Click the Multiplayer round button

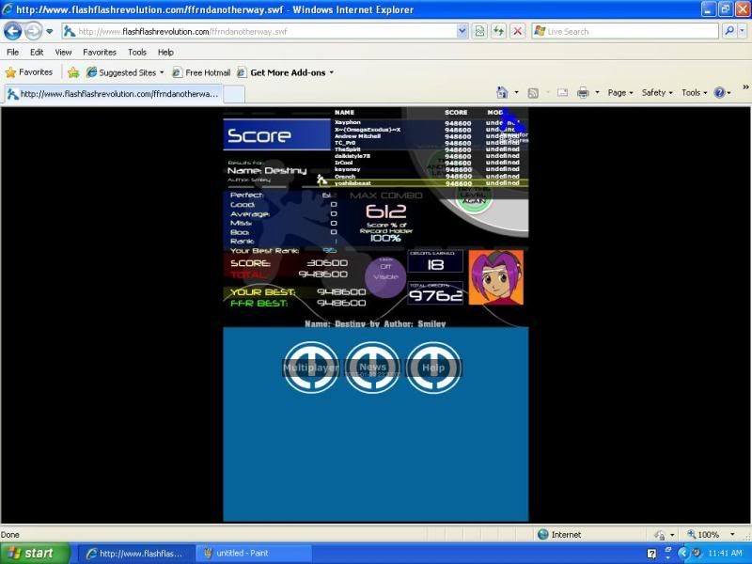tap(311, 368)
